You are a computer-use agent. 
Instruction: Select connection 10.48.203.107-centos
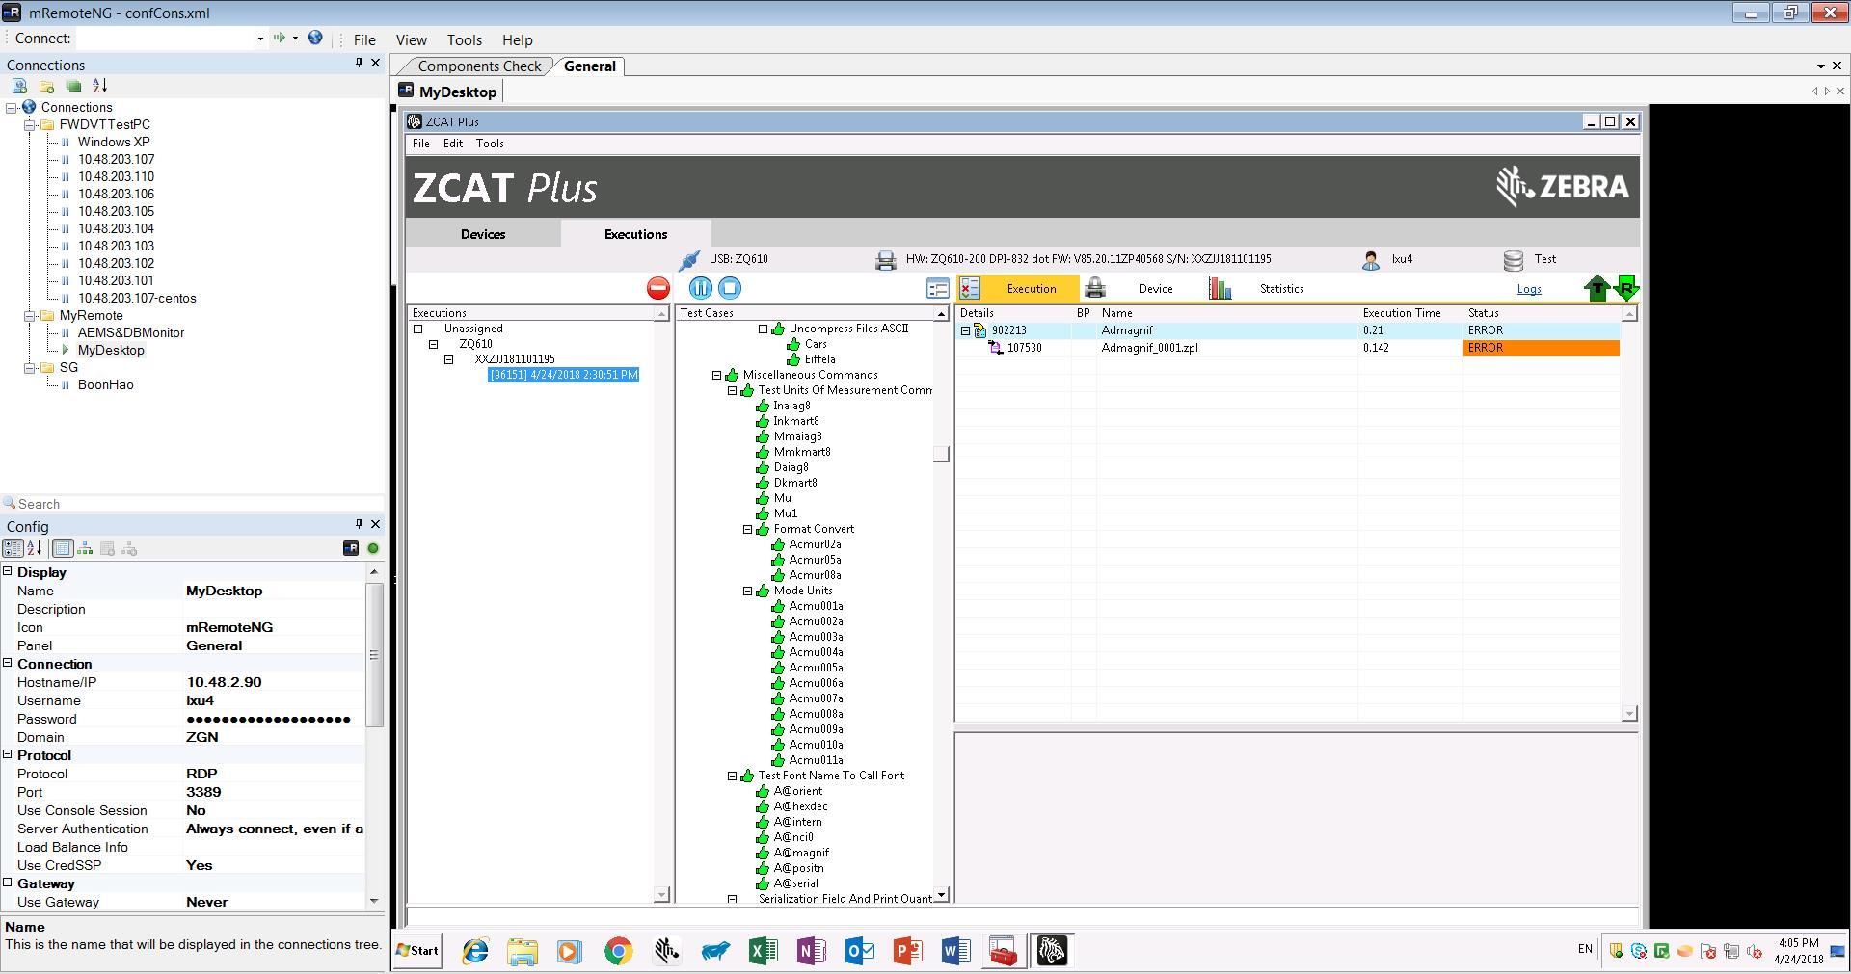[137, 299]
